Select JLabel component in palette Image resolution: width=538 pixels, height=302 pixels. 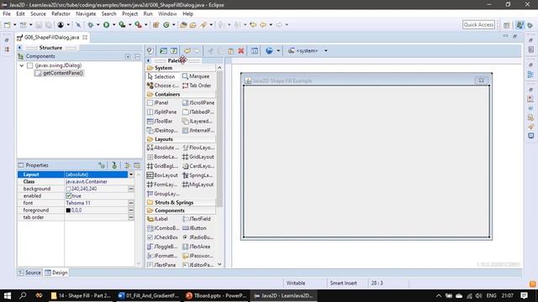click(x=158, y=219)
